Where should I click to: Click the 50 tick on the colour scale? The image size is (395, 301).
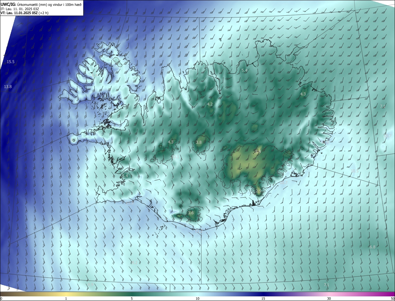[393, 299]
